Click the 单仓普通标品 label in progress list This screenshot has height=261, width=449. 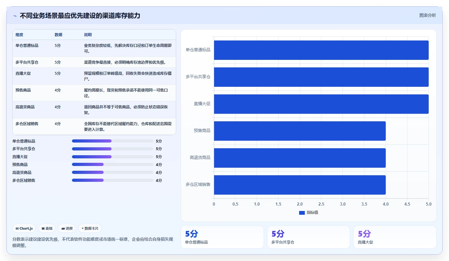pyautogui.click(x=24, y=141)
